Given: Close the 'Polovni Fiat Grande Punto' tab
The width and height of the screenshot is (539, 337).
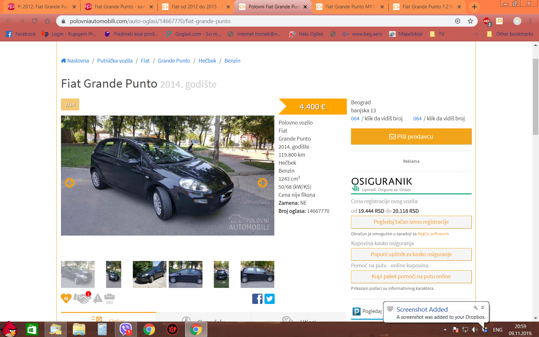Looking at the screenshot, I should [305, 7].
